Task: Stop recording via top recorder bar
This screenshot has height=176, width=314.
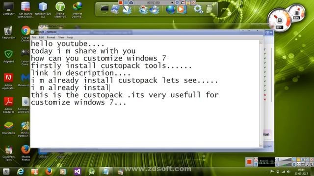Action: [121, 2]
